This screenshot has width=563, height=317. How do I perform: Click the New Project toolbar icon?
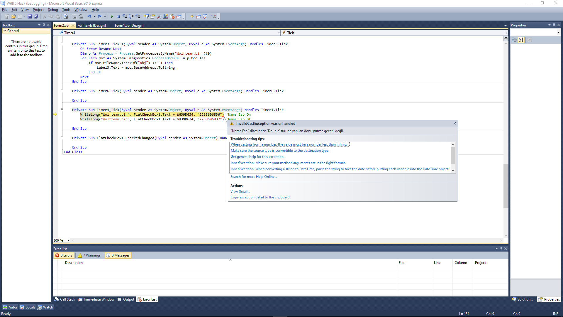7,17
